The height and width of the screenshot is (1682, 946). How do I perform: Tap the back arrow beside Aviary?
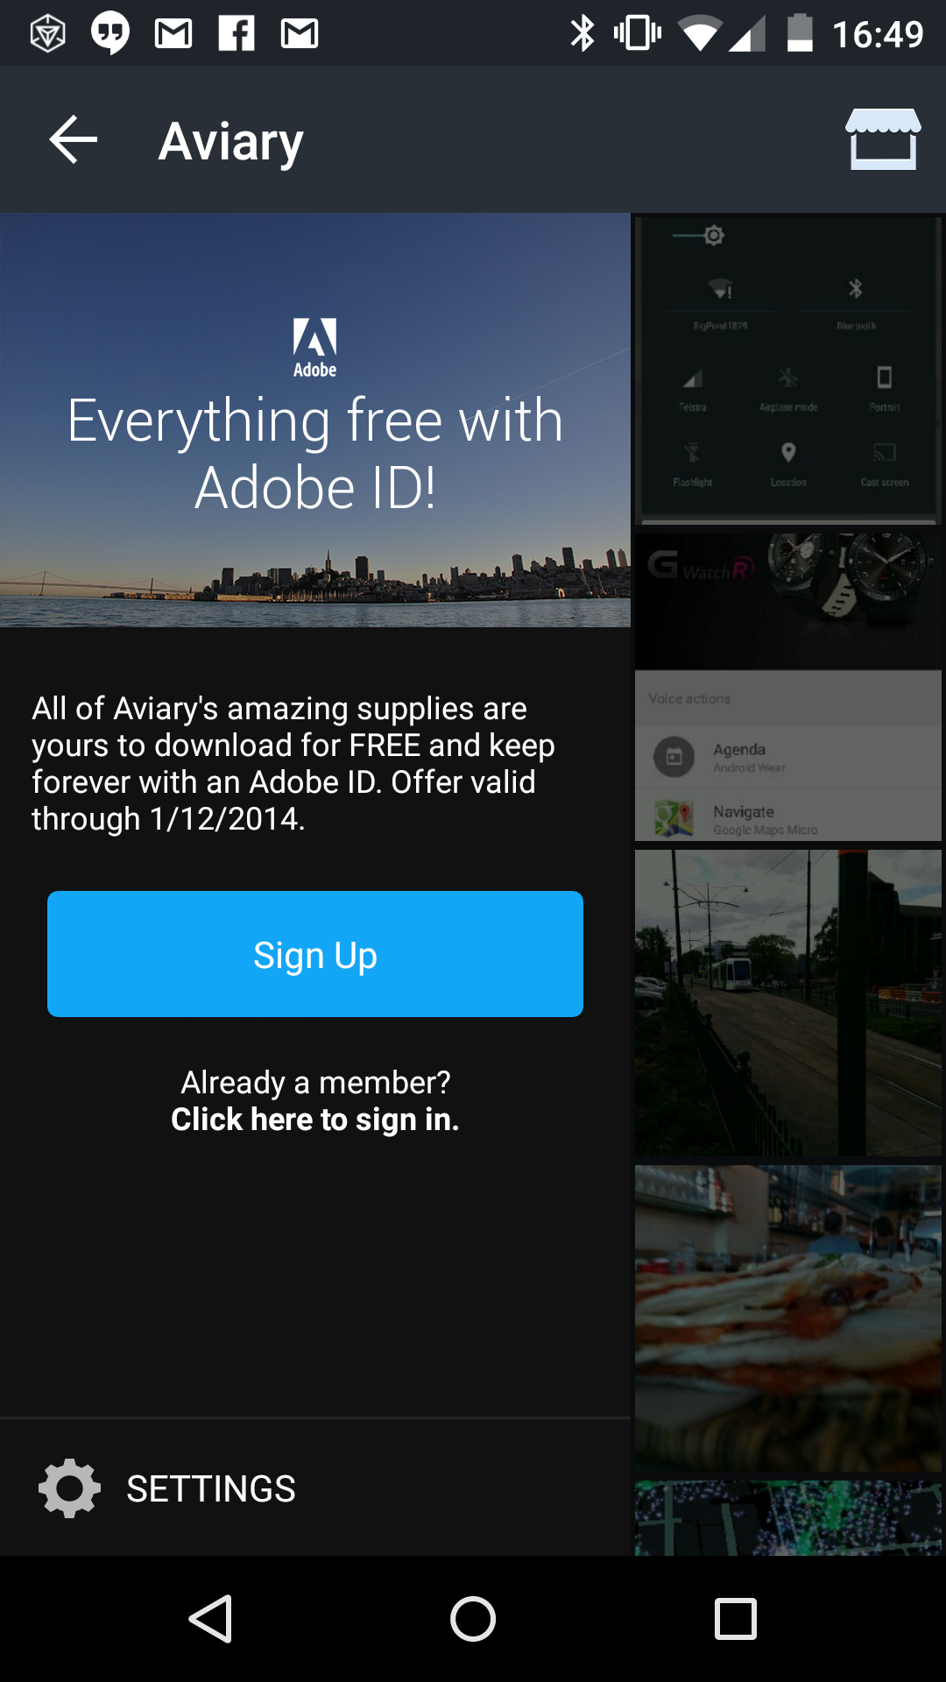click(x=74, y=139)
